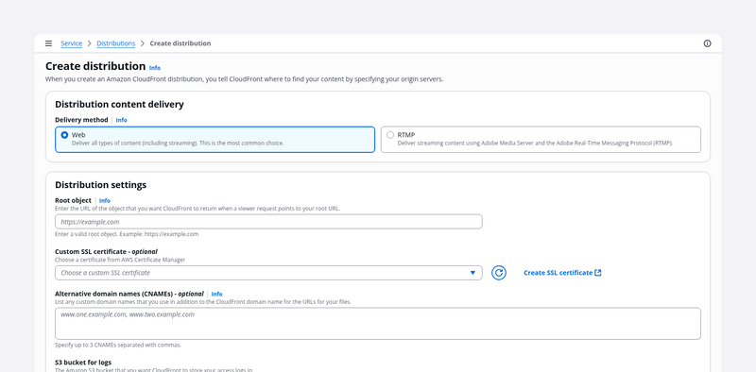The image size is (756, 372).
Task: Focus the Root object URL field
Action: pos(268,222)
